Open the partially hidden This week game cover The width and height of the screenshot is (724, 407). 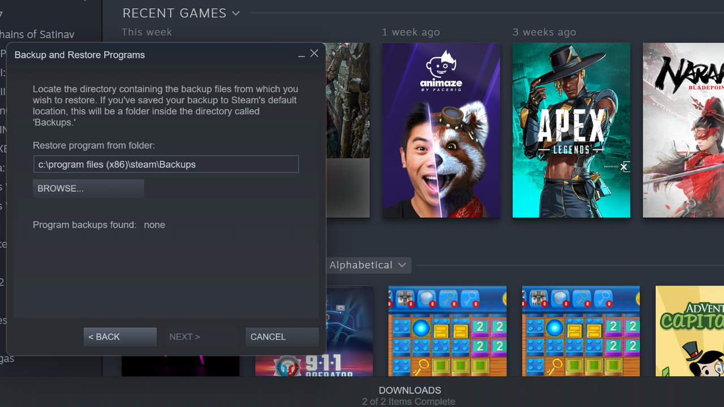(x=348, y=130)
